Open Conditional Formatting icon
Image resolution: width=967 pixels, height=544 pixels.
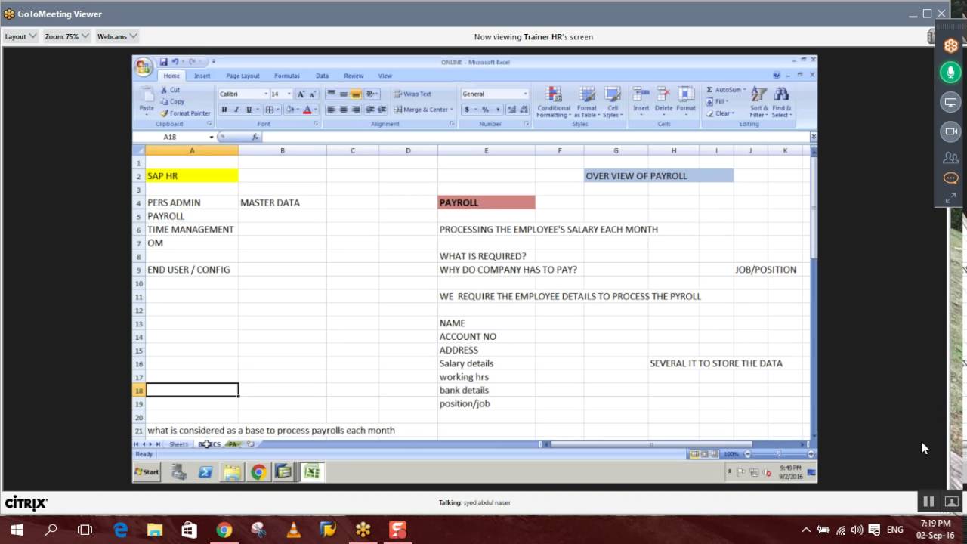point(554,94)
